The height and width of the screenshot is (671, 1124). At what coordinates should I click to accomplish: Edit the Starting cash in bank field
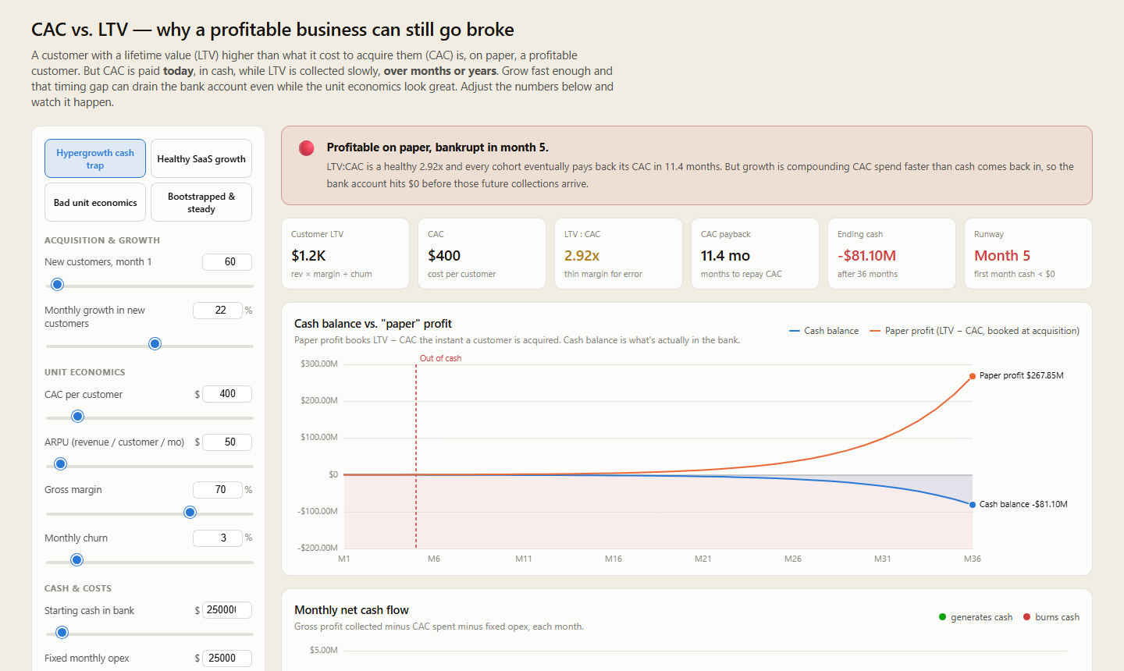pyautogui.click(x=227, y=610)
